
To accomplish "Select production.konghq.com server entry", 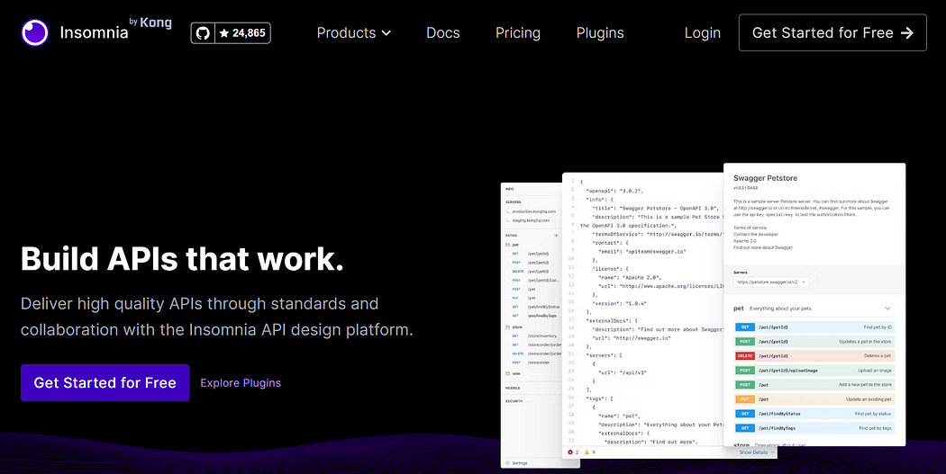I will coord(531,211).
